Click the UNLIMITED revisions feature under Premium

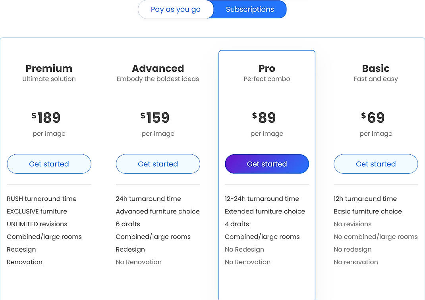point(37,224)
